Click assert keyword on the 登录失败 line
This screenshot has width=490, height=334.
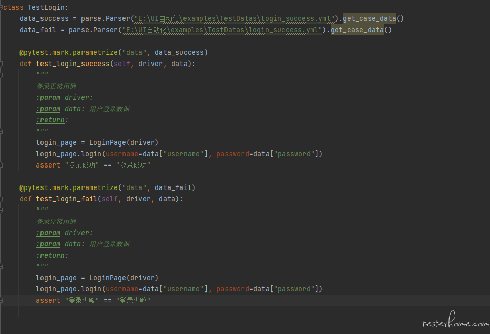[x=48, y=301]
